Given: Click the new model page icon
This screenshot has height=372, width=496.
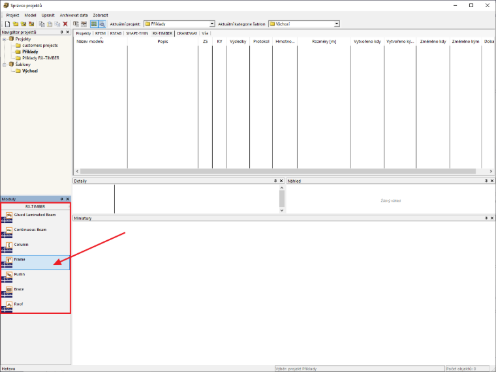Looking at the screenshot, I should pyautogui.click(x=8, y=24).
